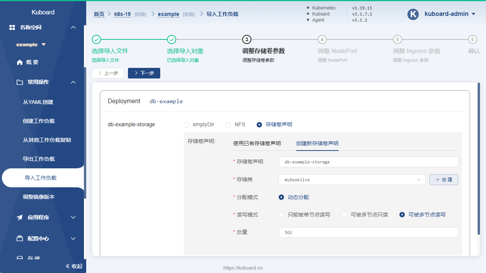Go back with 上一步 button
This screenshot has height=273, width=486.
coord(108,73)
